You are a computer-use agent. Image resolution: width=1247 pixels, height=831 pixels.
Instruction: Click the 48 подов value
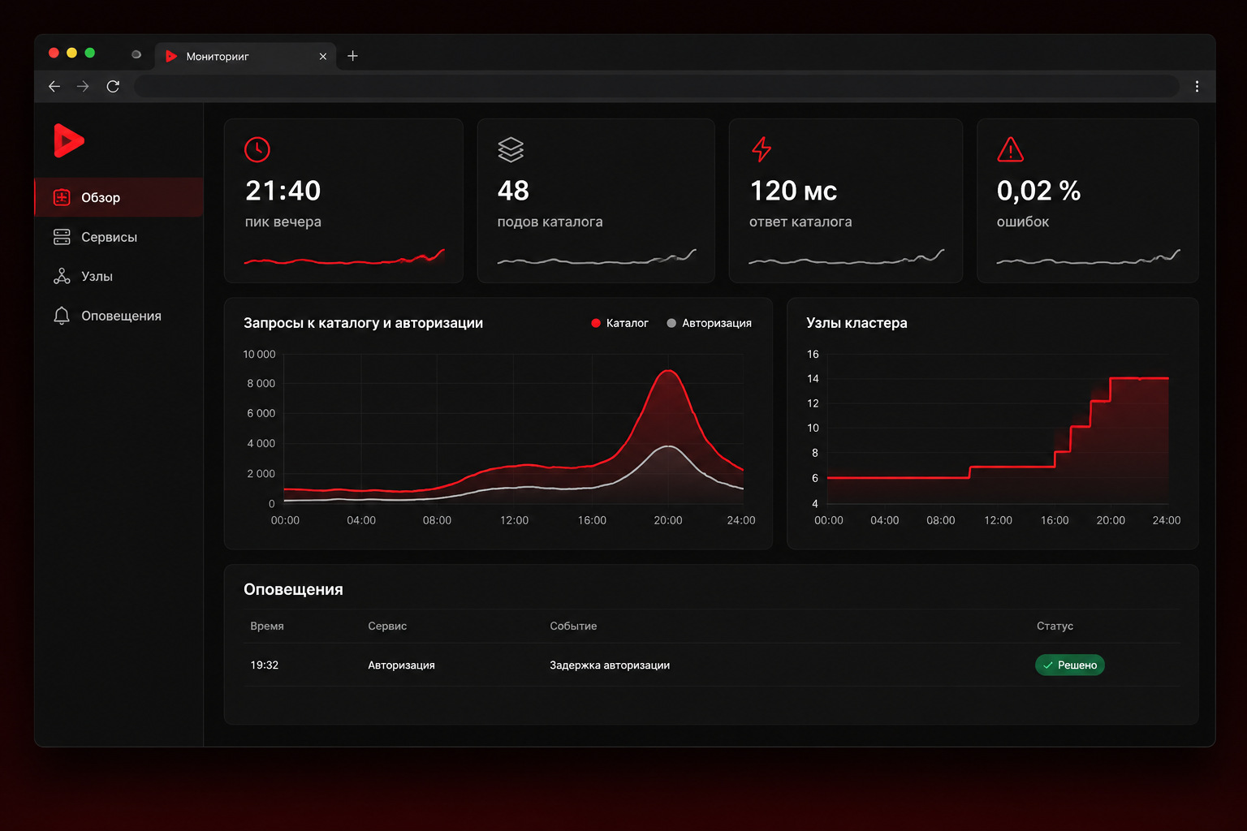pos(513,191)
